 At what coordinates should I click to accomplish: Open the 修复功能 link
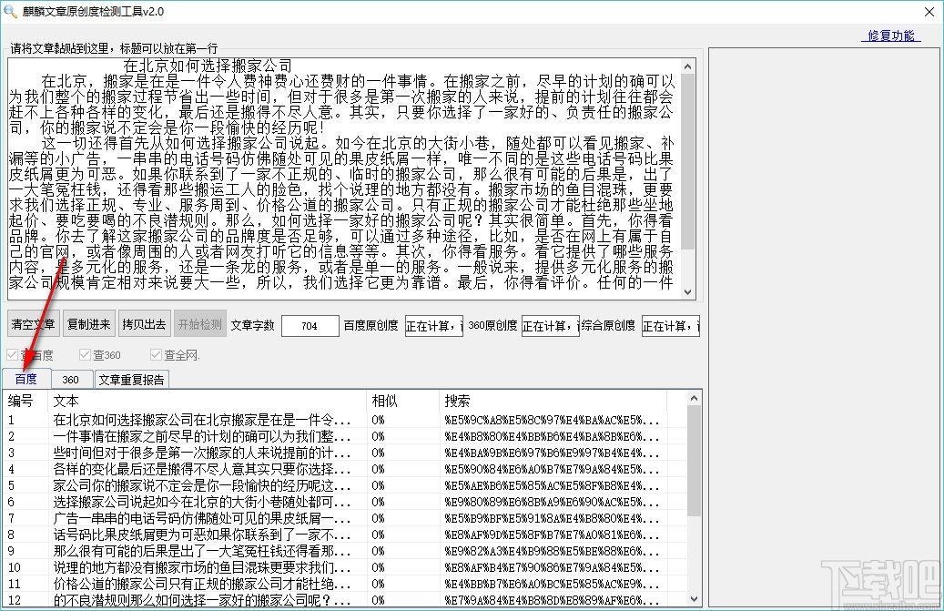(891, 36)
